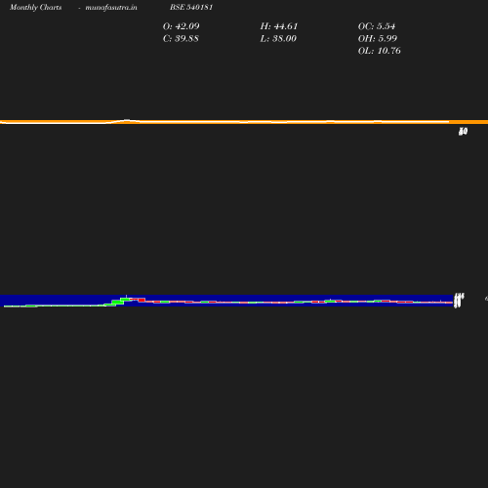Select the close value "C: 39.88"
488x488 pixels.
(181, 39)
